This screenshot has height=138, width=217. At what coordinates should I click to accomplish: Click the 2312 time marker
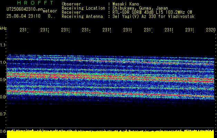(45, 30)
